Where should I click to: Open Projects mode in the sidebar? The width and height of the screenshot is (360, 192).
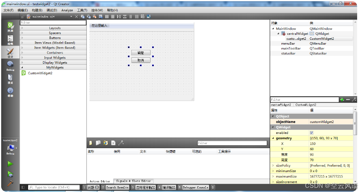tap(10, 79)
